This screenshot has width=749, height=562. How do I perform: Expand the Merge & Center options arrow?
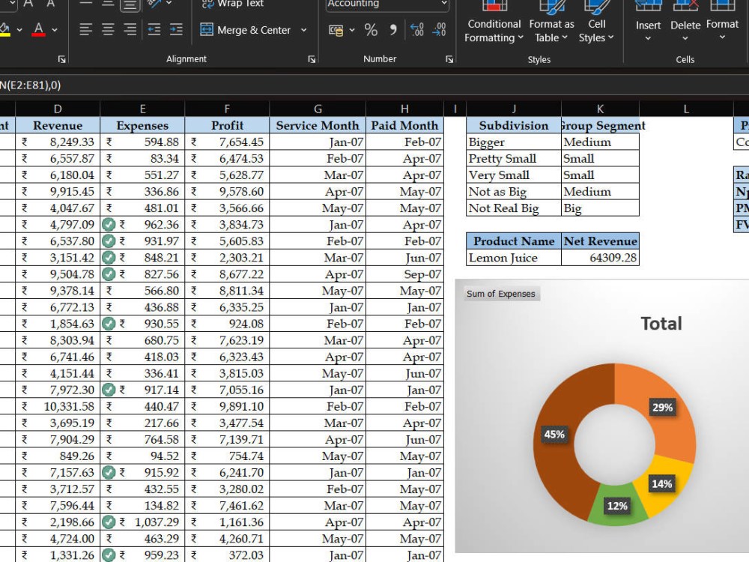click(304, 30)
